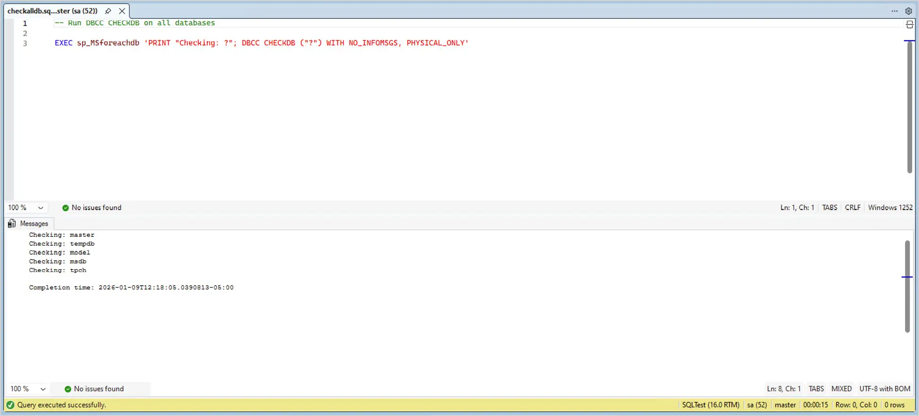Click the master database status entry
Viewport: 919px width, 416px height.
(785, 405)
